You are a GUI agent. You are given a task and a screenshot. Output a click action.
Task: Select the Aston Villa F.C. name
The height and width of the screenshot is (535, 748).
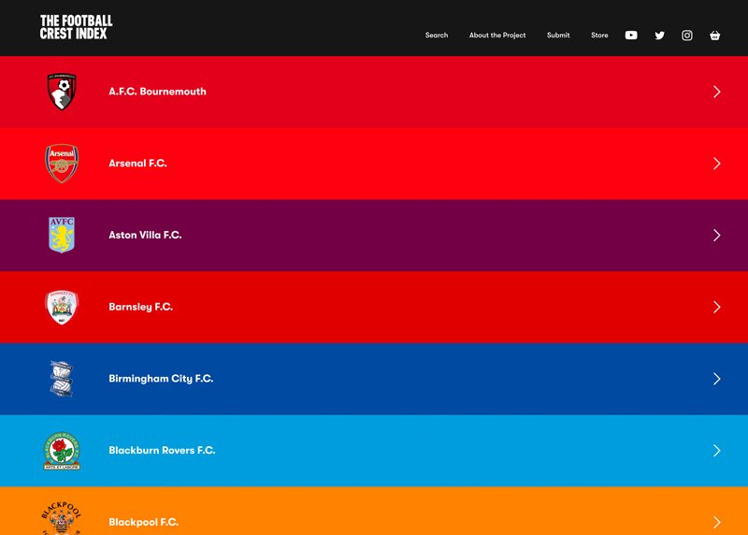145,235
